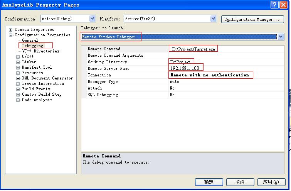Expand the Manifest Tool node
Screen dimensions: 291x191
click(x=18, y=68)
